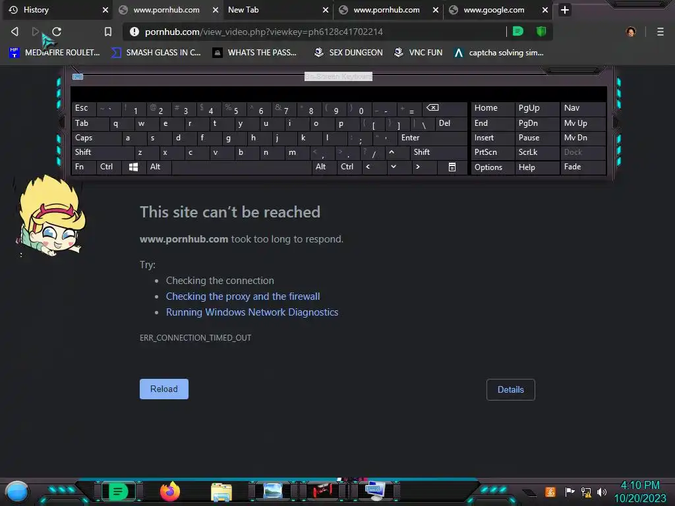Open the user profile avatar

[631, 32]
